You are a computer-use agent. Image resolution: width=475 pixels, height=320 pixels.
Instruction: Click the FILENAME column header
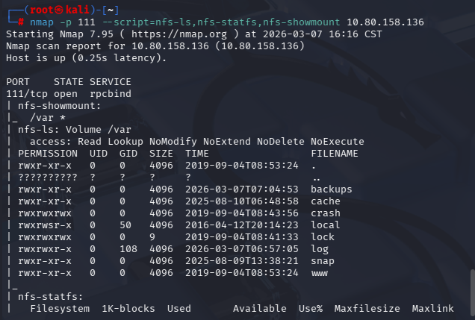(x=335, y=154)
